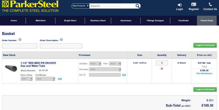Screen dimensions: 219x110
Task: Open the Fittings Designer menu
Action: [155, 20]
